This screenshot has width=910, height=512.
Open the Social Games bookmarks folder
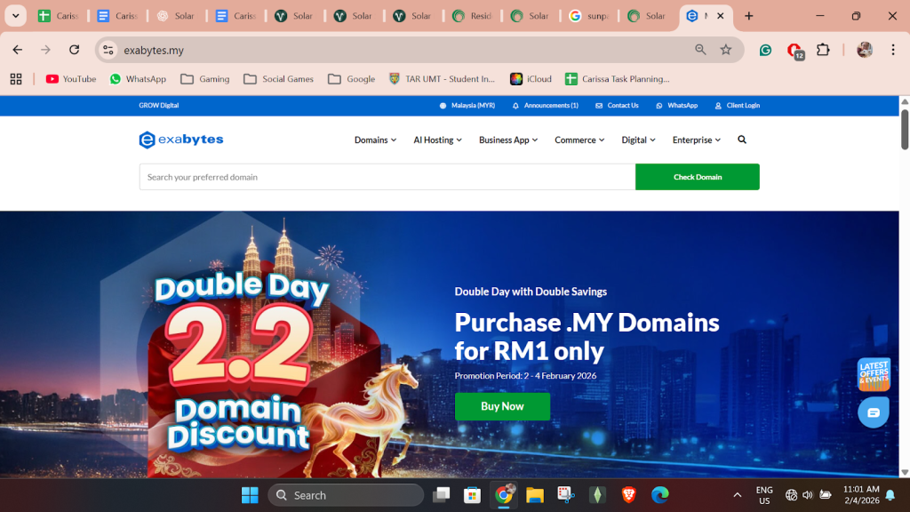coord(278,79)
